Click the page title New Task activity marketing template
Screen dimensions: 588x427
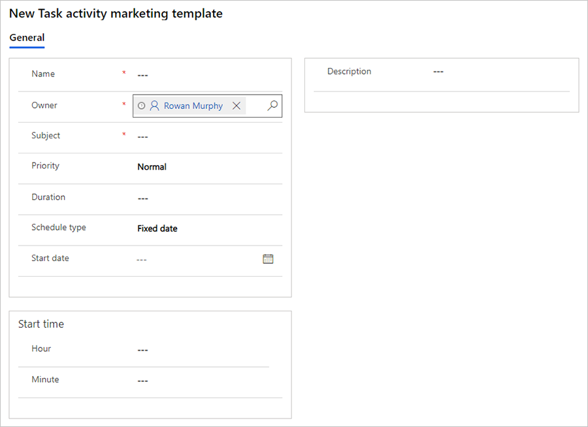click(x=116, y=14)
